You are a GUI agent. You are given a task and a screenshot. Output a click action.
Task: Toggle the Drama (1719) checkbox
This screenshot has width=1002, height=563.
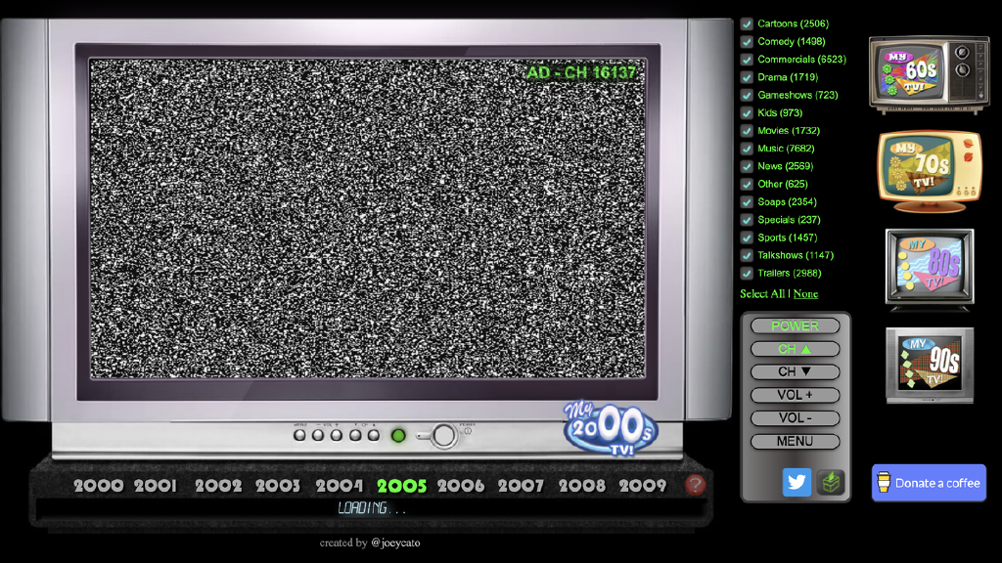point(747,78)
